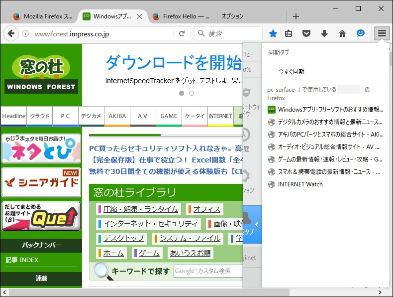
Task: Click the green favicon of Windowsアプリ synced tab
Action: [272, 110]
